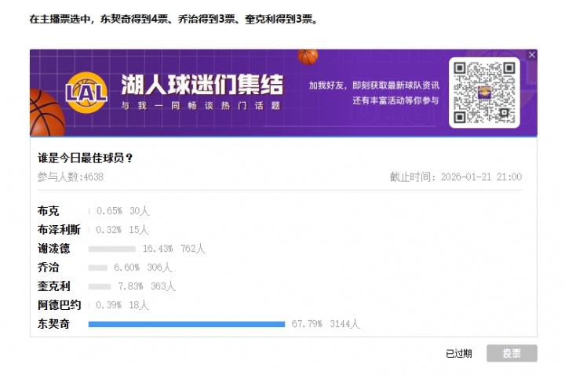Select the 谢泼德 poll option

tap(53, 249)
